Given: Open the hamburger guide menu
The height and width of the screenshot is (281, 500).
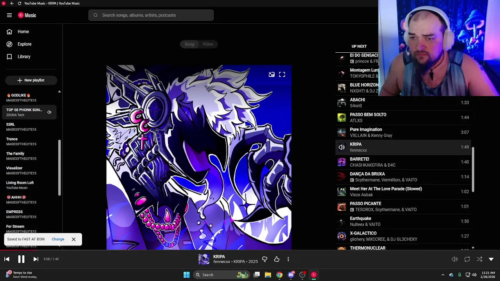Looking at the screenshot, I should click(9, 15).
